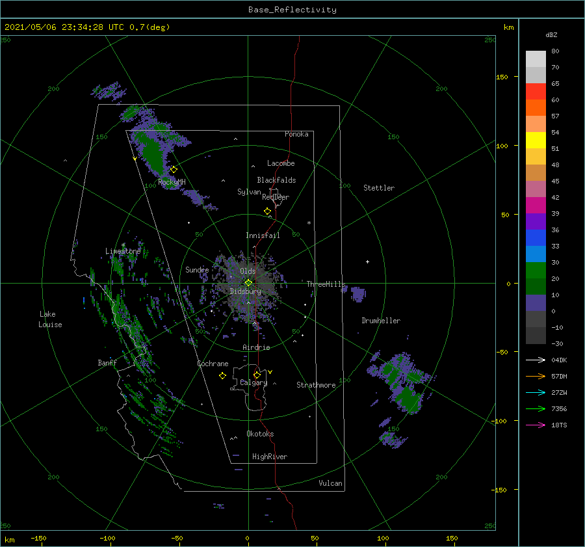The height and width of the screenshot is (547, 585).
Task: Click the Base_Reflectivity title
Action: [292, 10]
